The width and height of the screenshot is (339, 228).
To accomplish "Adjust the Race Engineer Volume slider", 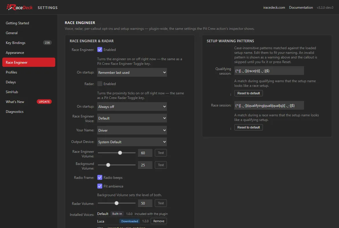I will [x=117, y=153].
